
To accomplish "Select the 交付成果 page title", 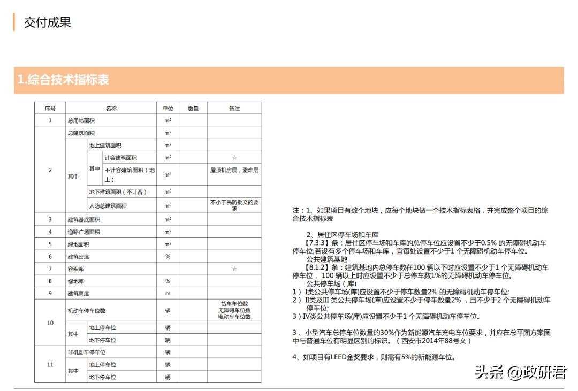I will pyautogui.click(x=47, y=22).
